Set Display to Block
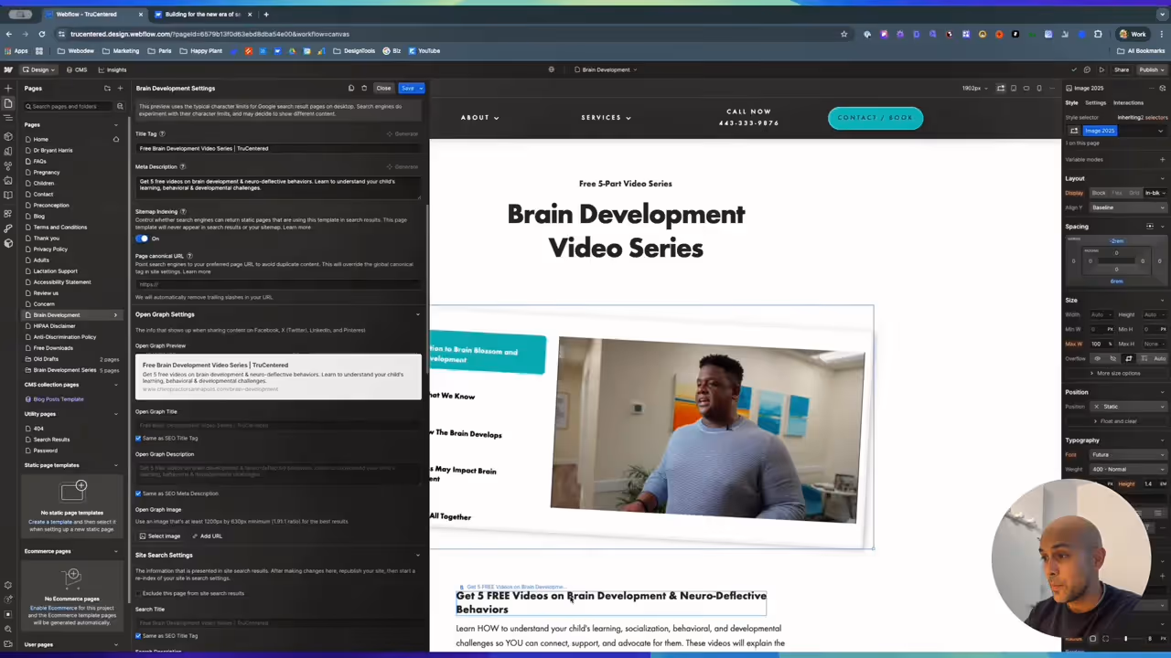 coord(1099,193)
